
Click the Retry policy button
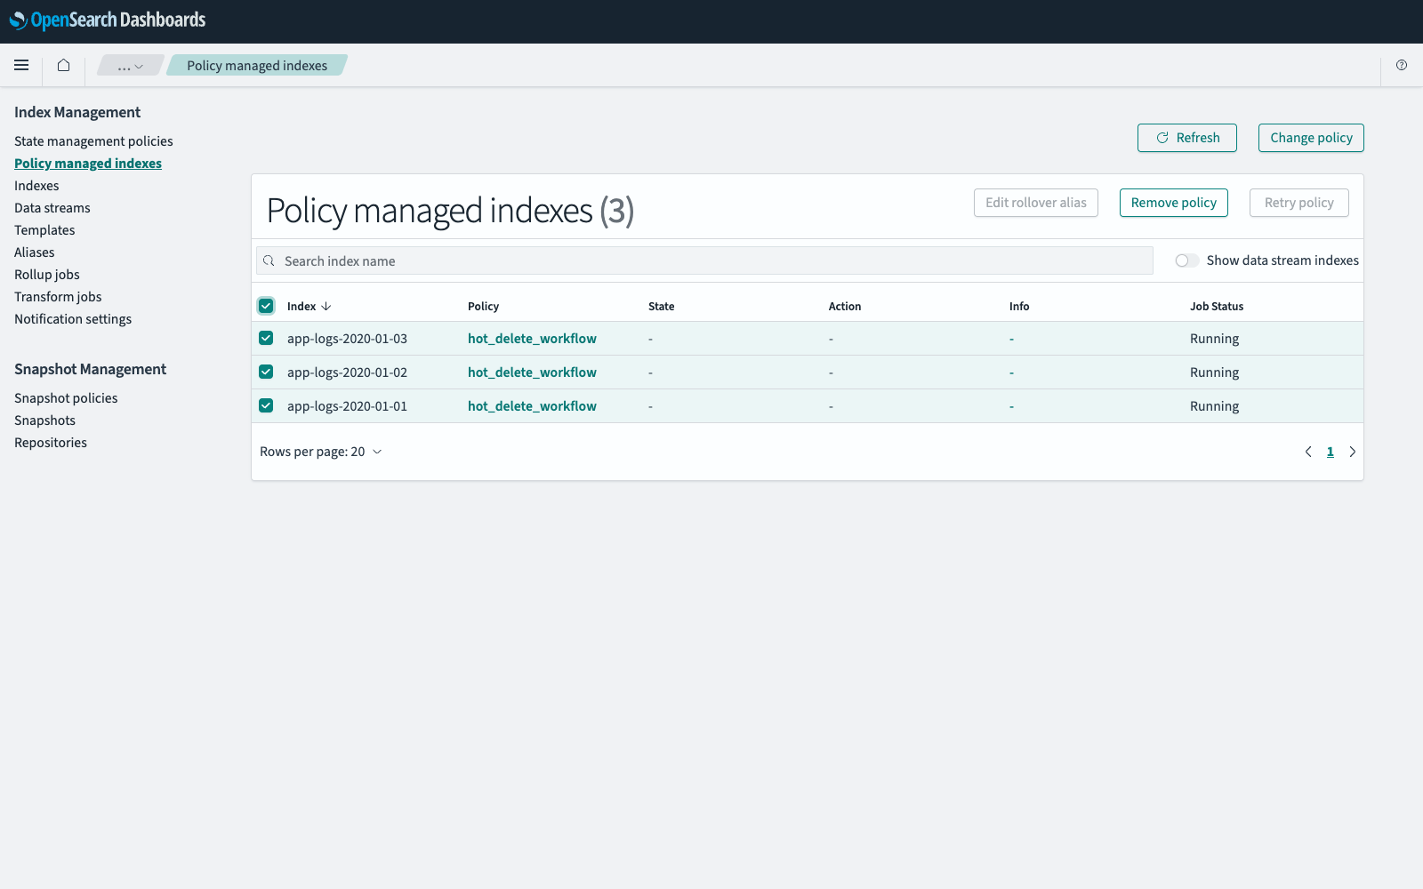[x=1299, y=203]
